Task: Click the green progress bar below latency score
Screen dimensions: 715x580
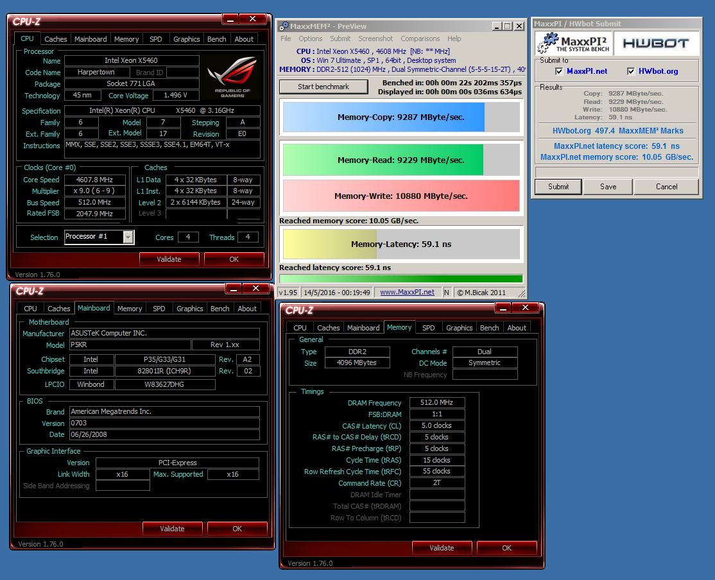Action: tap(401, 278)
